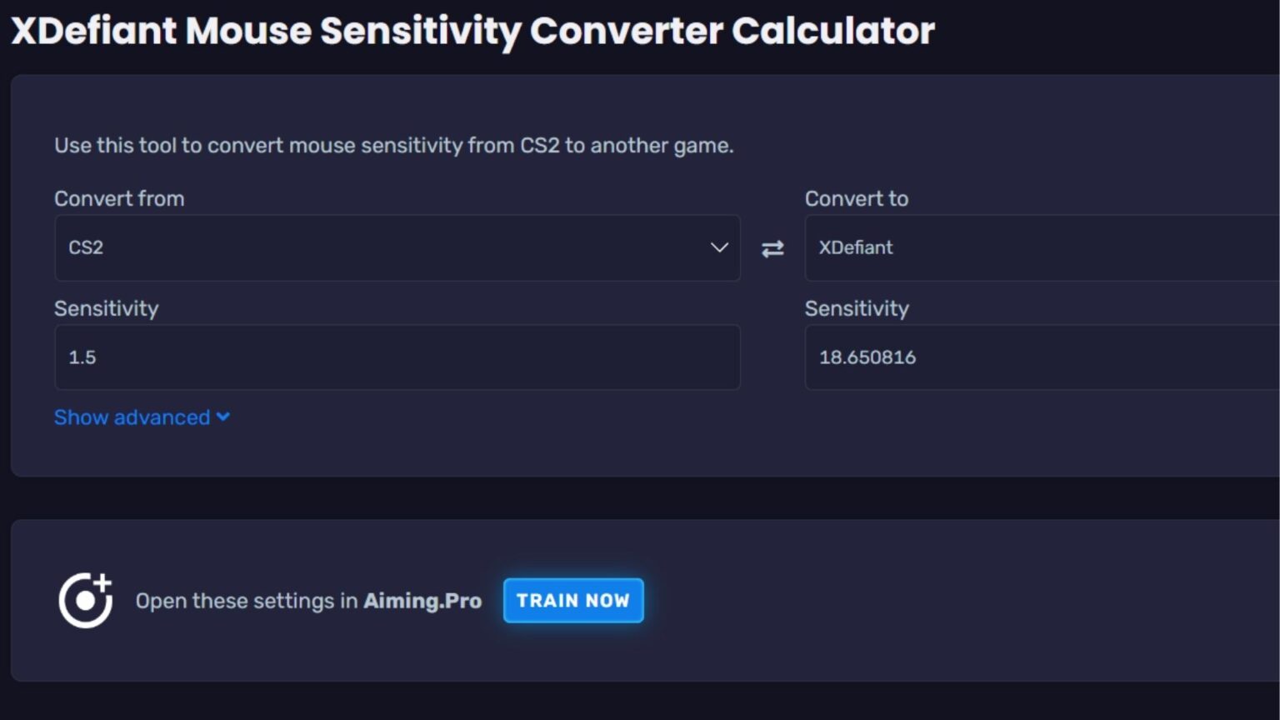This screenshot has width=1280, height=720.
Task: Select the CS2 sensitivity input showing 1.5
Action: [397, 357]
